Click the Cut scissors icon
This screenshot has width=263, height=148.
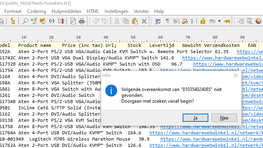[117, 21]
